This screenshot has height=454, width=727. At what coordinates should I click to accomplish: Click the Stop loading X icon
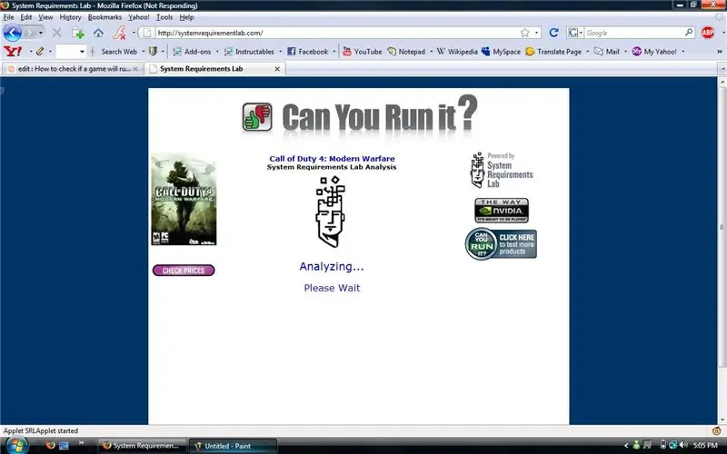coord(56,33)
